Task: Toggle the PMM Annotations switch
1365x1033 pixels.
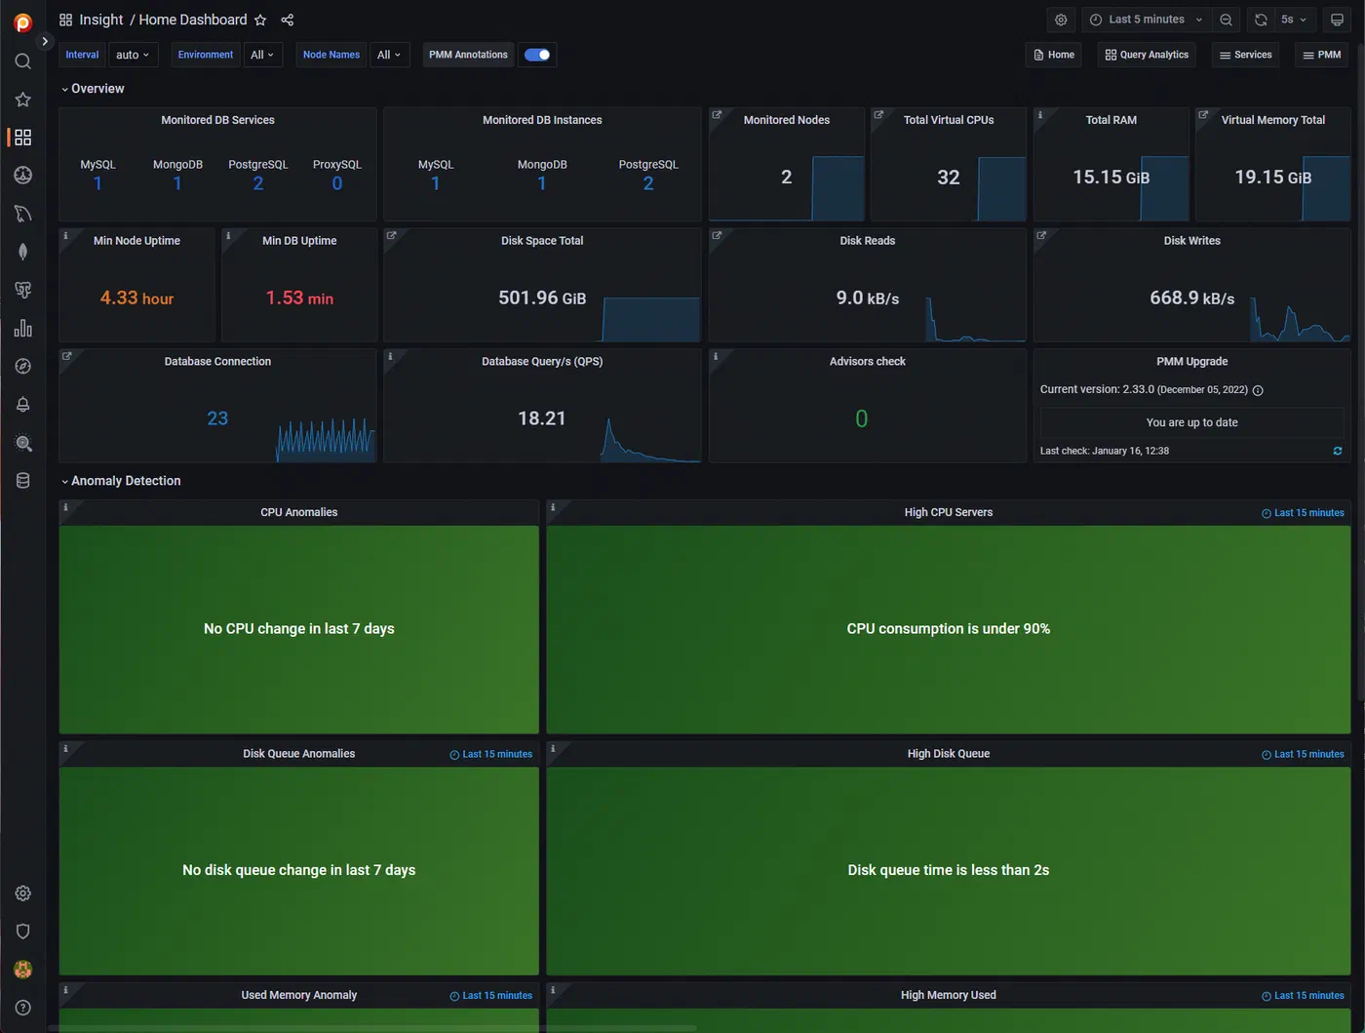Action: coord(537,55)
